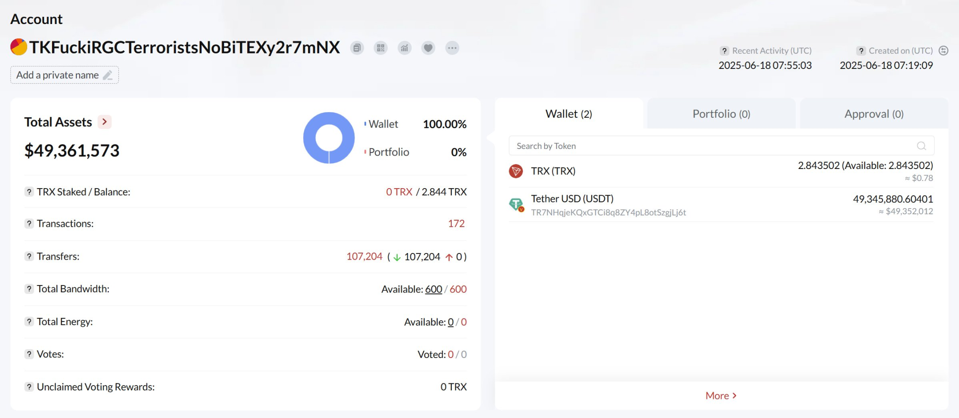The height and width of the screenshot is (418, 959).
Task: Click the USDT value ≈ $49,352,012
Action: [906, 211]
